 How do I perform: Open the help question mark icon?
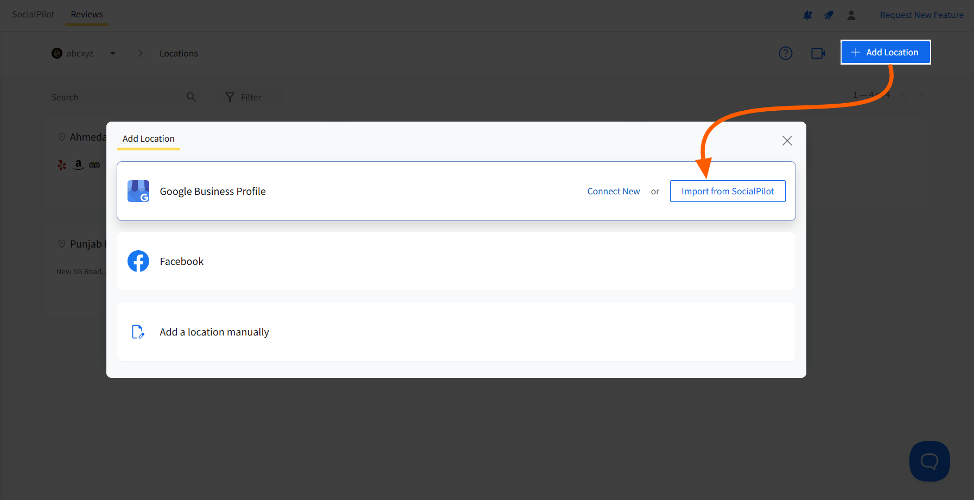[x=786, y=53]
